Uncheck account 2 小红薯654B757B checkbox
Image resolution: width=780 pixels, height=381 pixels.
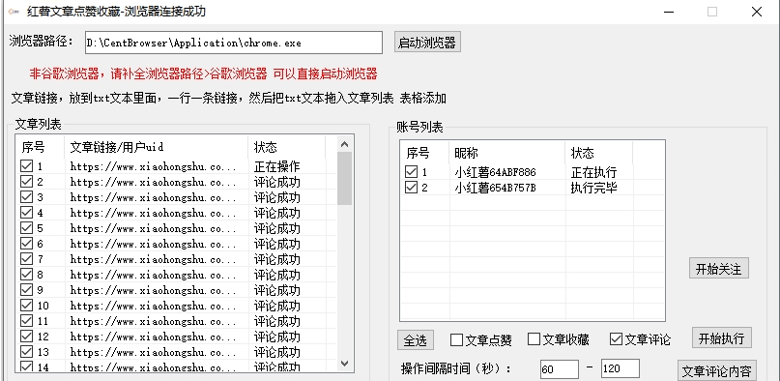411,188
